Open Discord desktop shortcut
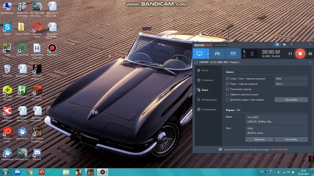Viewport: 314px width, 176px height. click(37, 154)
